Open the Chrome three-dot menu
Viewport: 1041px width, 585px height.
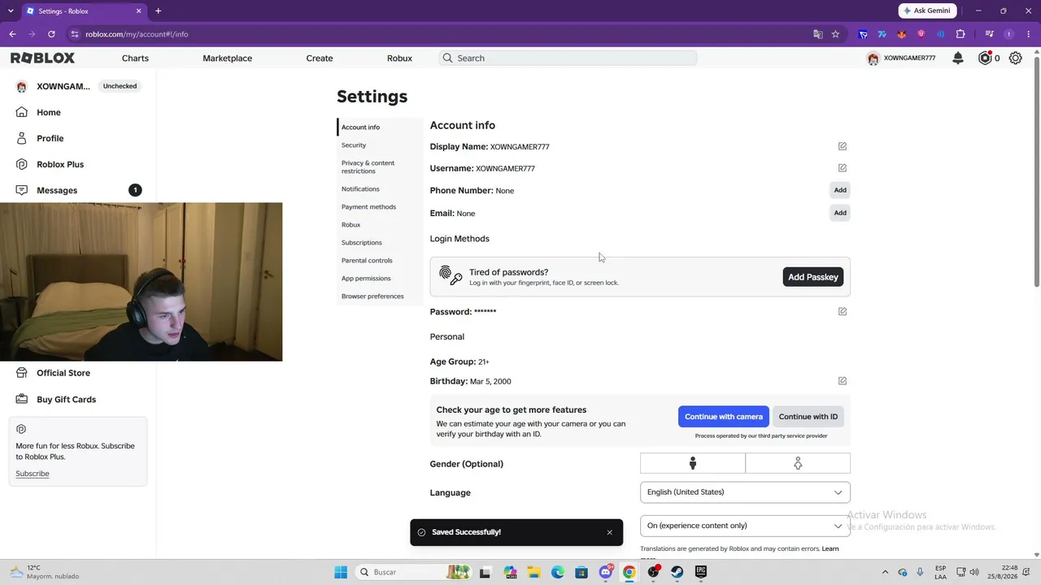tap(1029, 34)
